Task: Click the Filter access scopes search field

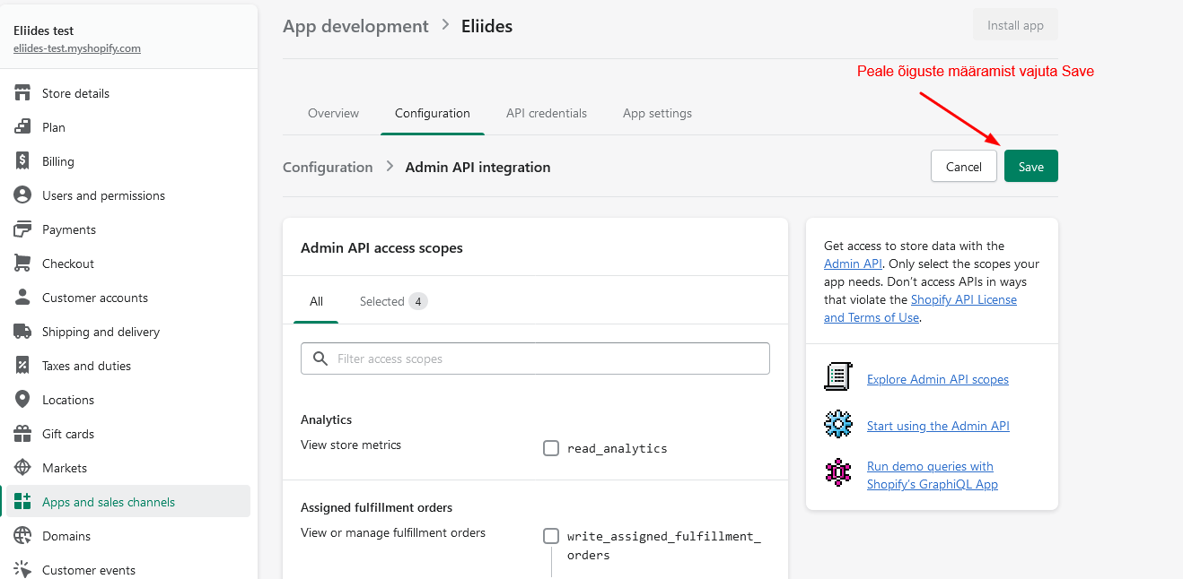Action: [548, 359]
